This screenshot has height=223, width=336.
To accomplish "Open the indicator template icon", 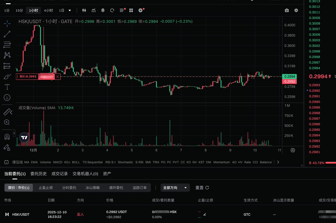I will [6, 162].
